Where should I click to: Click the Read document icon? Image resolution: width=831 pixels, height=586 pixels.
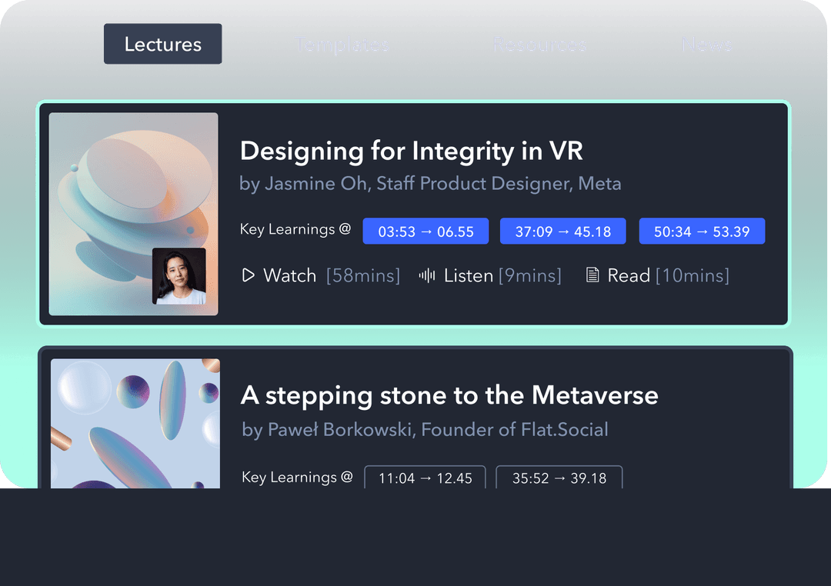[x=592, y=275]
